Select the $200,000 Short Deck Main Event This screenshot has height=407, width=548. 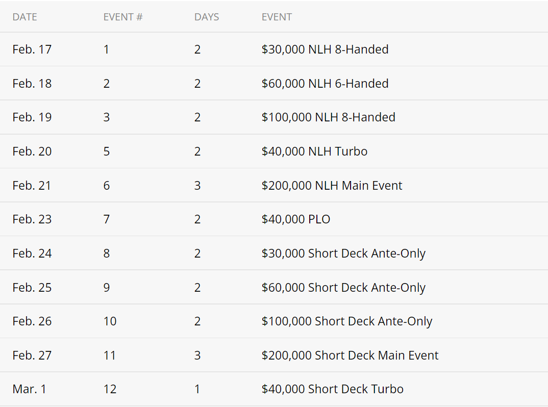350,355
